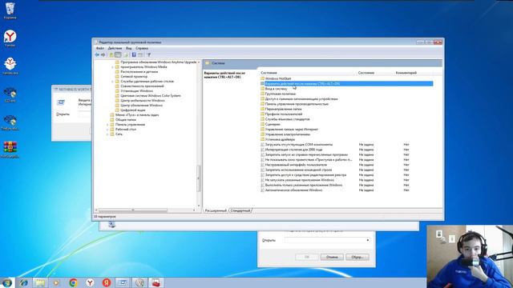Open the Вид menu
Viewport: 513px width, 288px height.
point(129,48)
